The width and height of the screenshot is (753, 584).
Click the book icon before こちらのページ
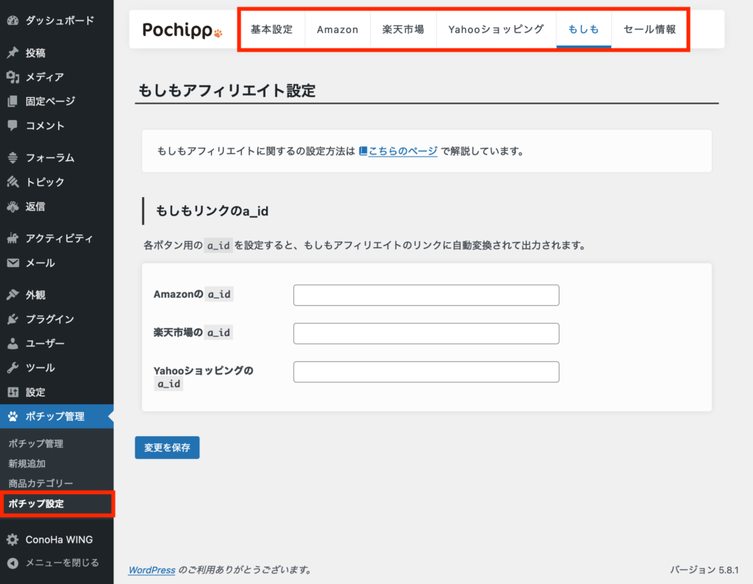pyautogui.click(x=363, y=151)
